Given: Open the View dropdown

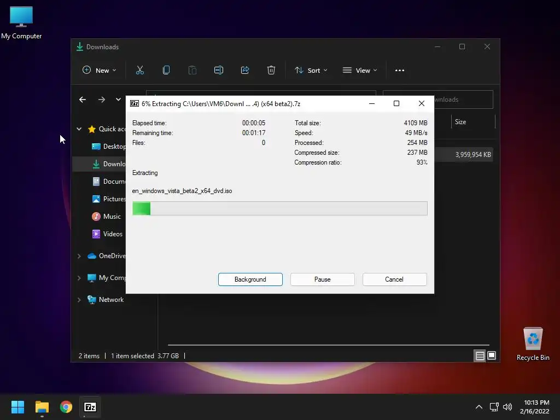Looking at the screenshot, I should pyautogui.click(x=360, y=71).
